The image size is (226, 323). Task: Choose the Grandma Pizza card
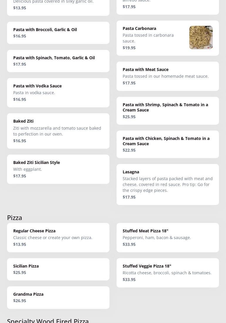pyautogui.click(x=58, y=298)
